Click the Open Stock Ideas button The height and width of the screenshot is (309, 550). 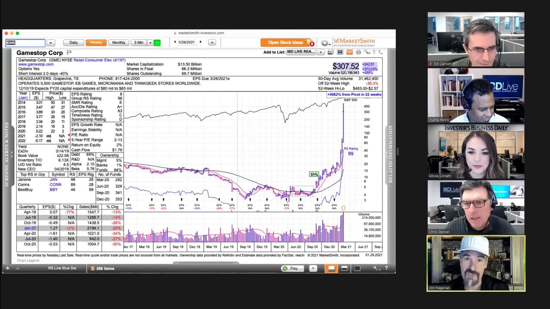pos(285,42)
